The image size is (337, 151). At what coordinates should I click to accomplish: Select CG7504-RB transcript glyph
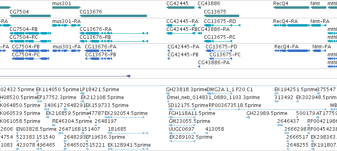(x=30, y=33)
